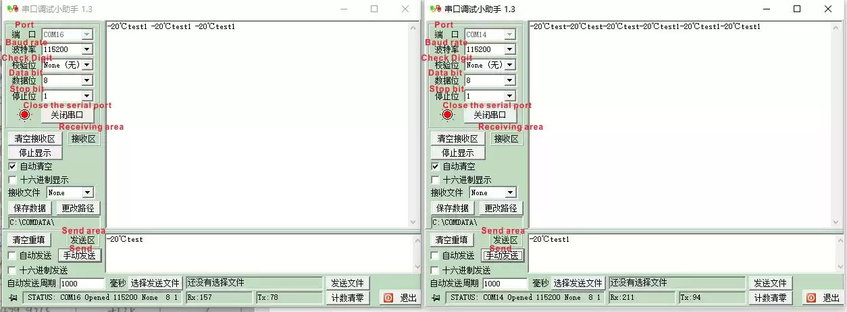Viewport: 847px width, 312px height.
Task: Click 选择发送文件 button in COM16 window
Action: [x=155, y=283]
